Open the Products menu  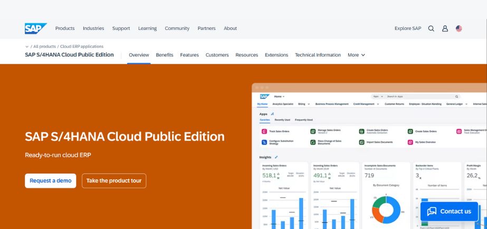[x=65, y=28]
